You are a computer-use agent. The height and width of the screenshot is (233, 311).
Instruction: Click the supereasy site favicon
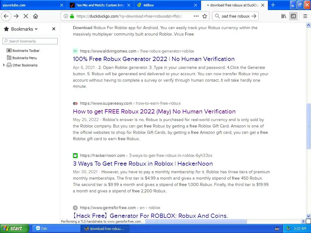(x=75, y=103)
